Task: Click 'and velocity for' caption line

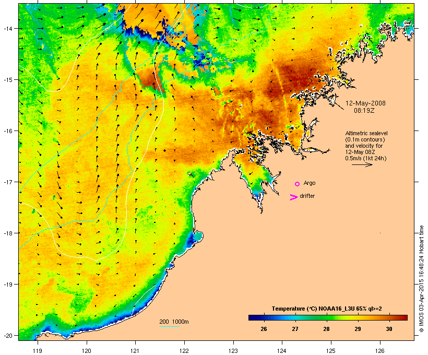Action: pos(364,146)
